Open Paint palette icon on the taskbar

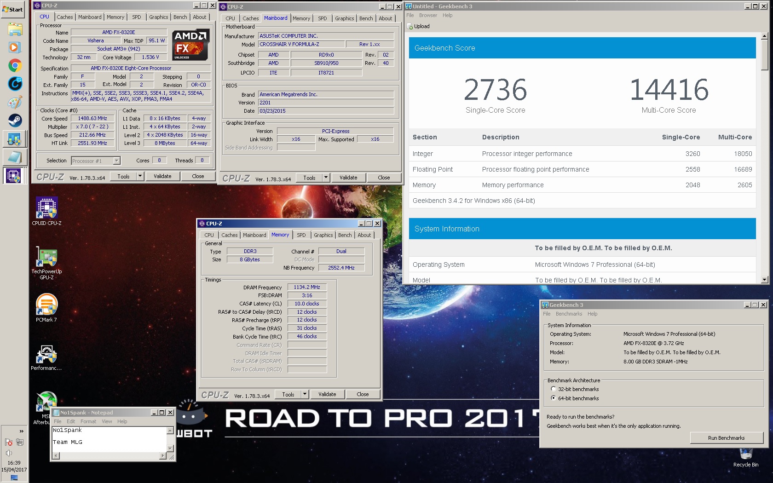14,102
